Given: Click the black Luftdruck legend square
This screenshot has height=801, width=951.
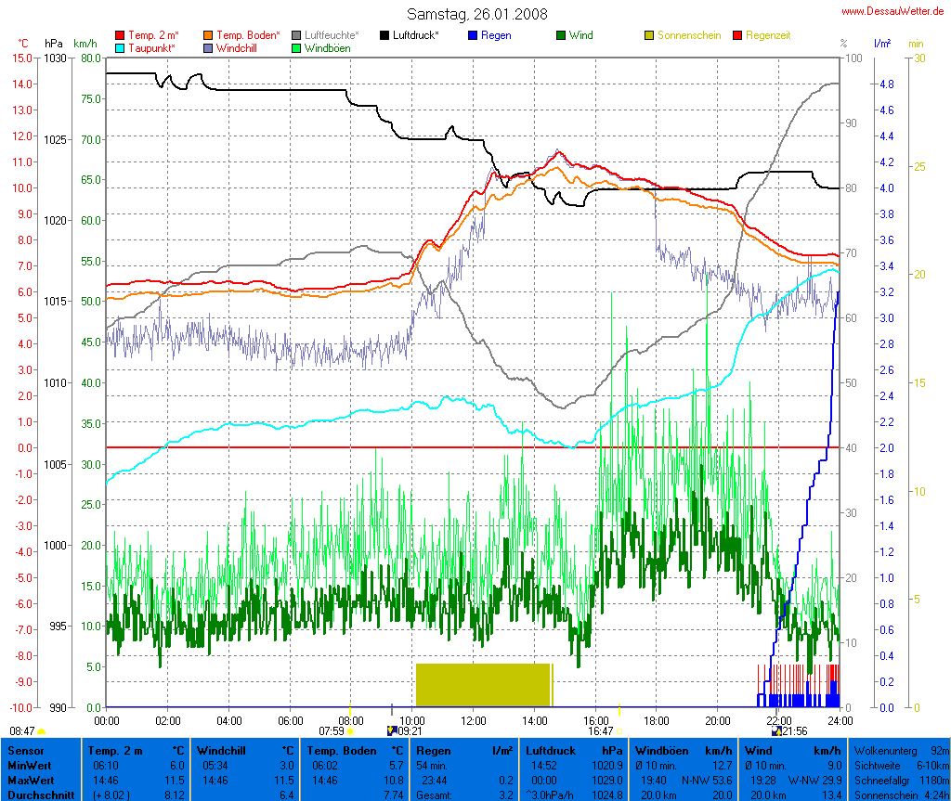Looking at the screenshot, I should click(384, 35).
